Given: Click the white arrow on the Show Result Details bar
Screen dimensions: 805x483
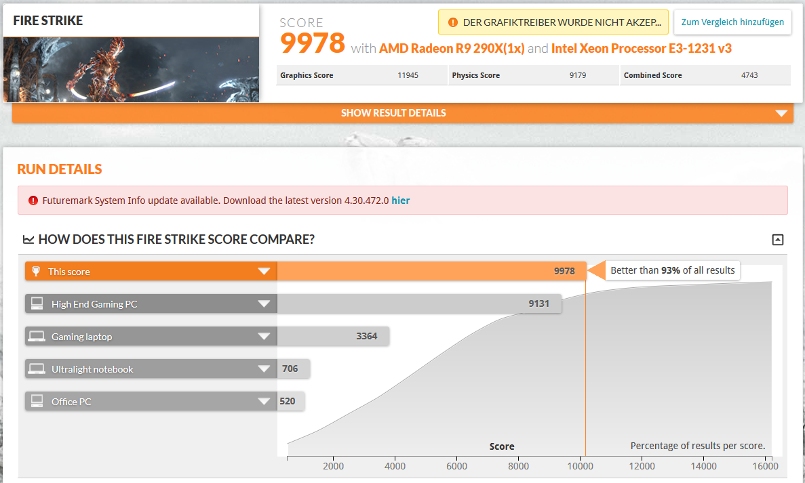Looking at the screenshot, I should [x=781, y=113].
